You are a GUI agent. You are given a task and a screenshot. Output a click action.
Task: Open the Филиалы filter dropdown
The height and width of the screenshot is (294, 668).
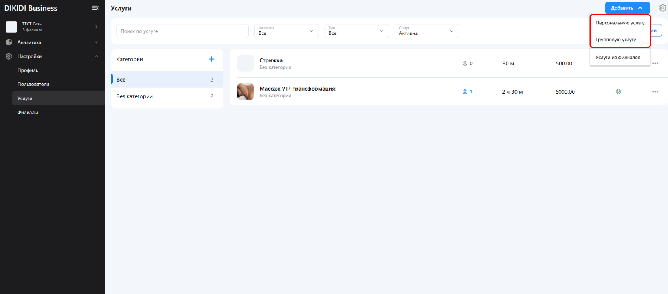(x=286, y=31)
